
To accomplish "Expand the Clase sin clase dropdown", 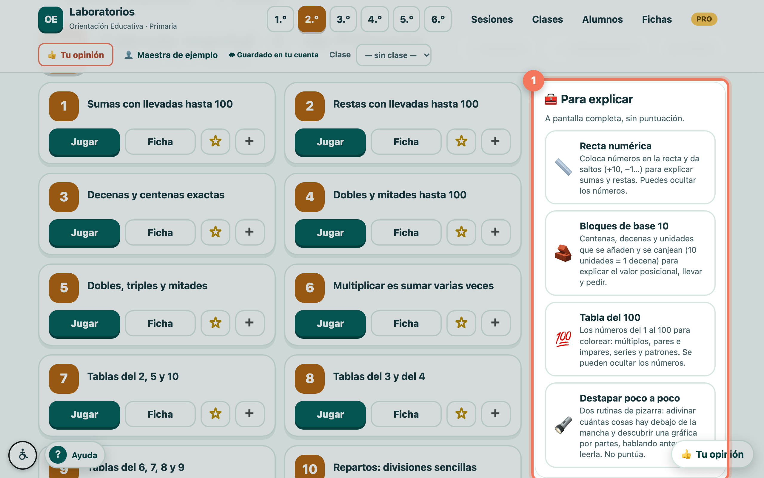I will click(x=393, y=55).
